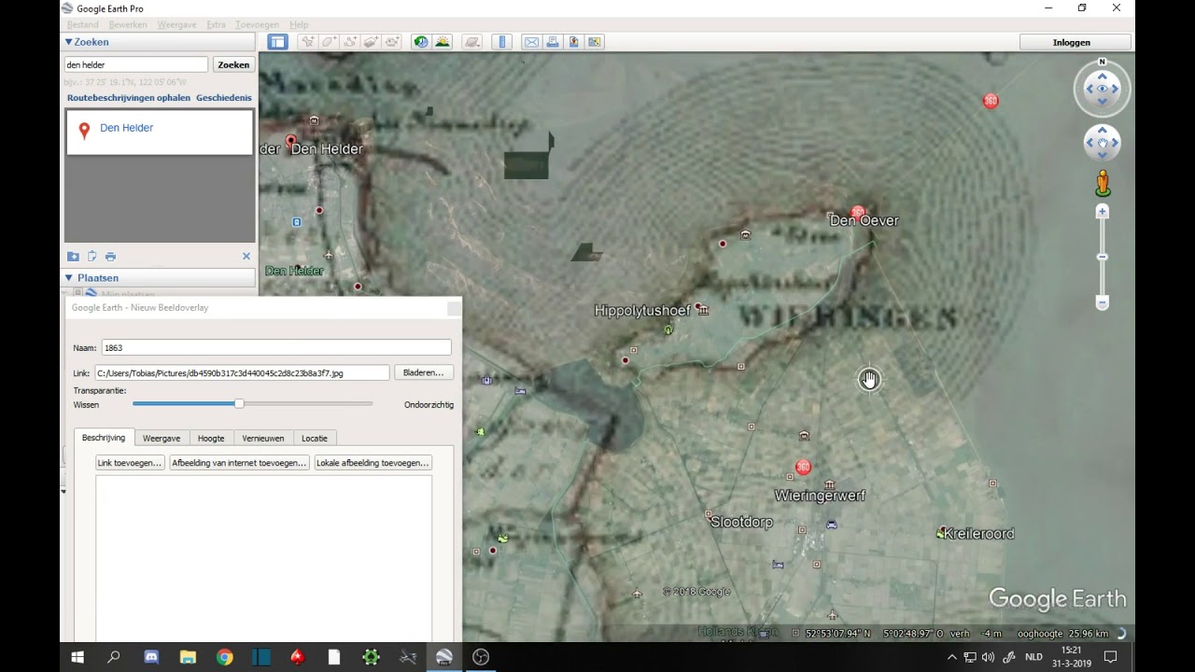Open Discord from the taskbar
Screen dimensions: 1195x672
click(151, 657)
